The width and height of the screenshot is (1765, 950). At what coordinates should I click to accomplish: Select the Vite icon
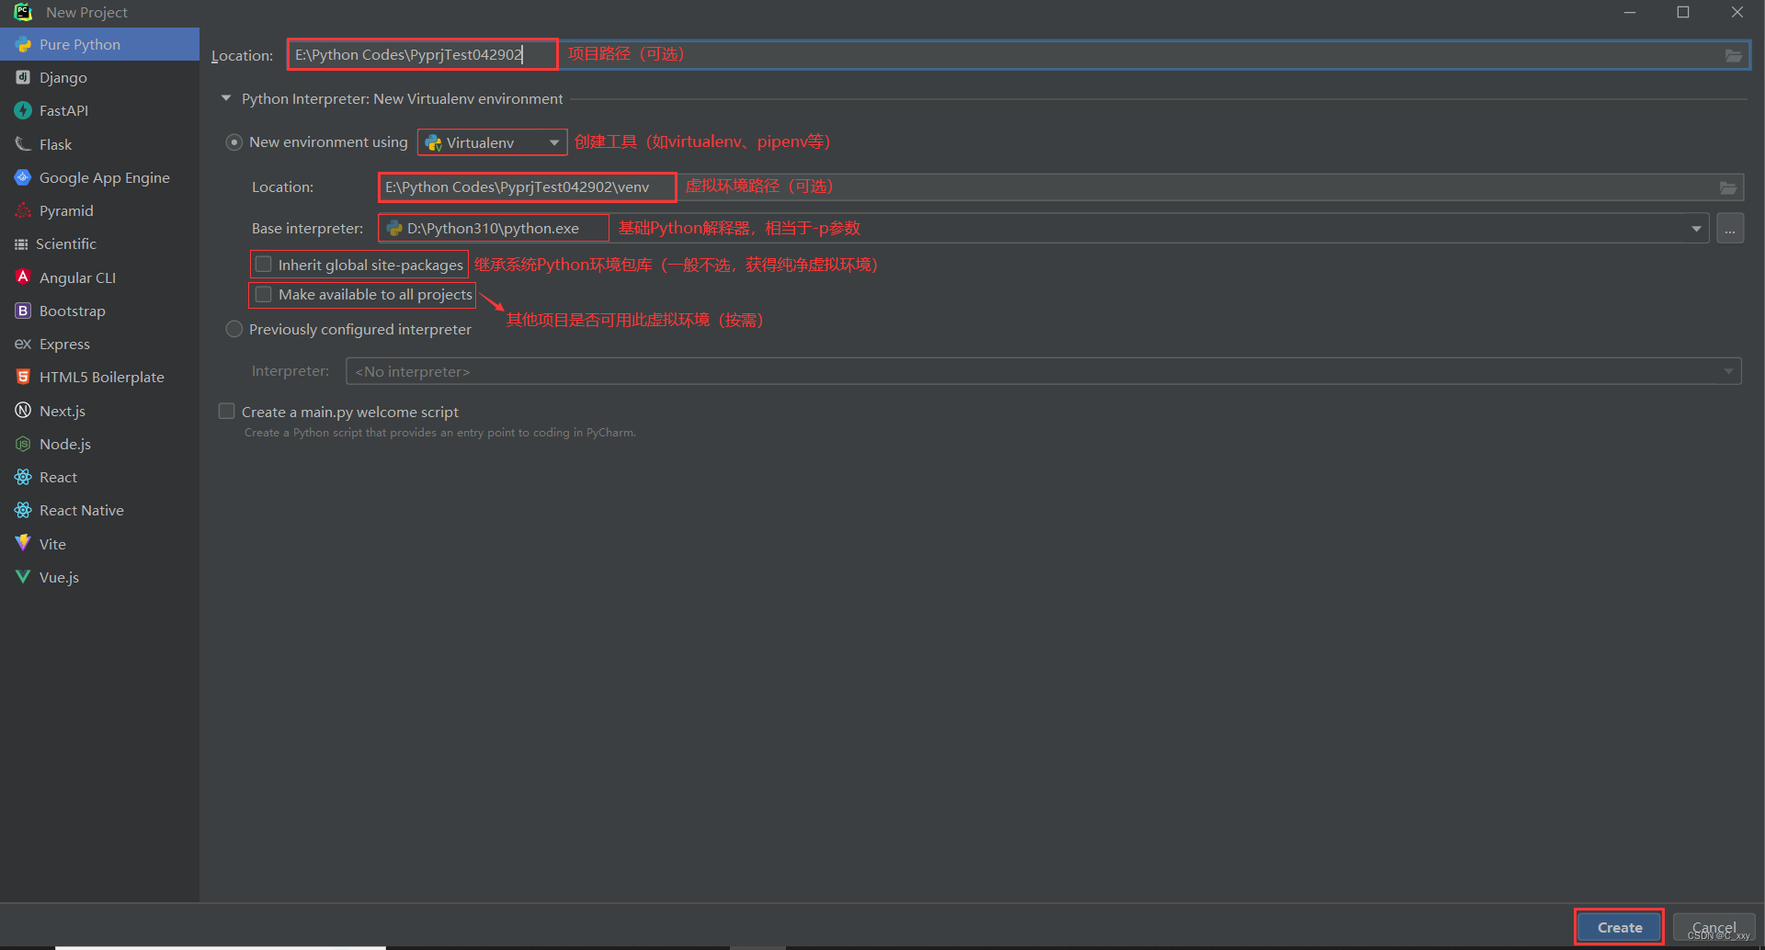coord(23,543)
